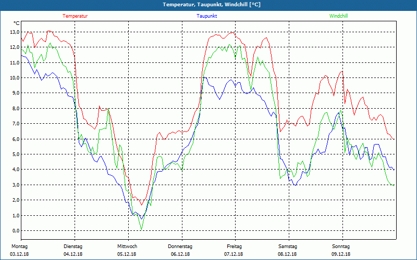Image resolution: width=417 pixels, height=260 pixels.
Task: Click the 7,0 axis value
Action: tap(16, 124)
